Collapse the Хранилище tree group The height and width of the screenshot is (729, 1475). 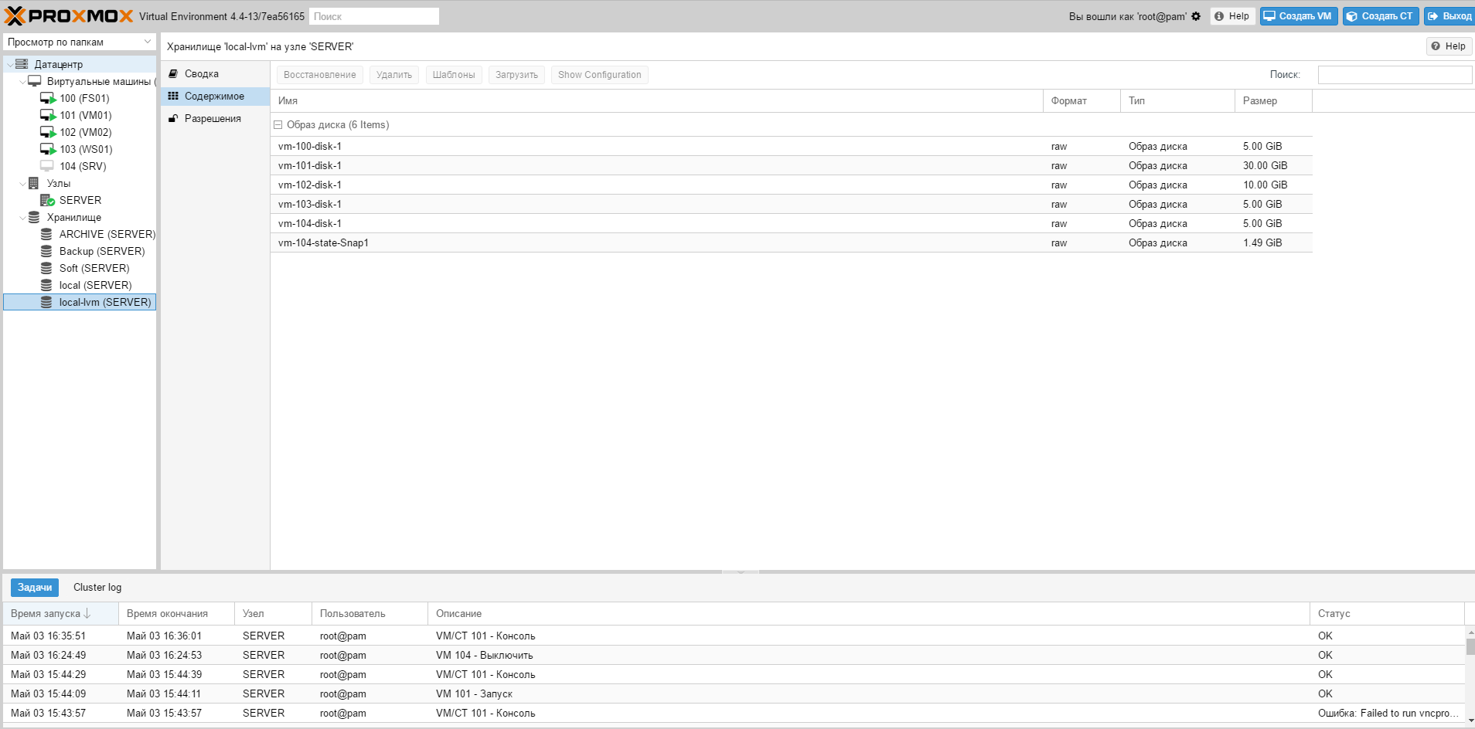click(x=22, y=218)
